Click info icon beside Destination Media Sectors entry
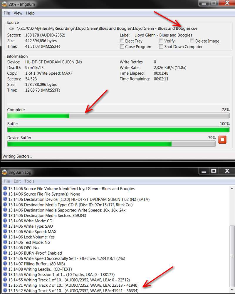 (x=5, y=215)
